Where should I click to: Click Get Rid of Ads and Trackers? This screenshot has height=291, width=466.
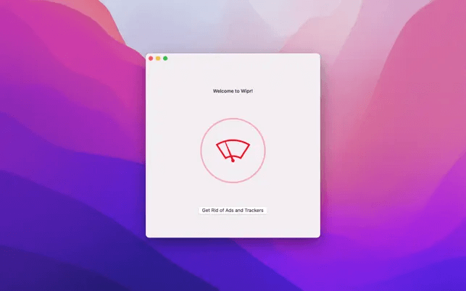(x=233, y=211)
